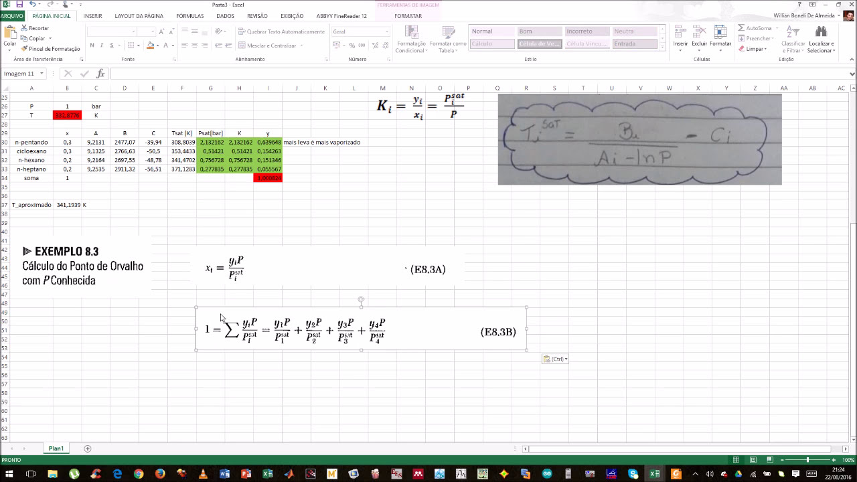Decrease font size with smaller A icon
Viewport: 857px width, 482px height.
pyautogui.click(x=171, y=31)
